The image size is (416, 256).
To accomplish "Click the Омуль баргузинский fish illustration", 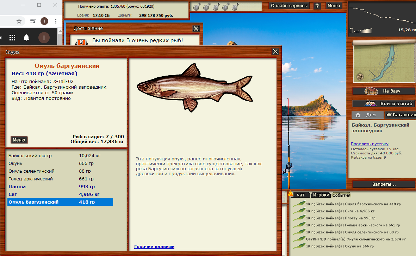I will pyautogui.click(x=195, y=87).
